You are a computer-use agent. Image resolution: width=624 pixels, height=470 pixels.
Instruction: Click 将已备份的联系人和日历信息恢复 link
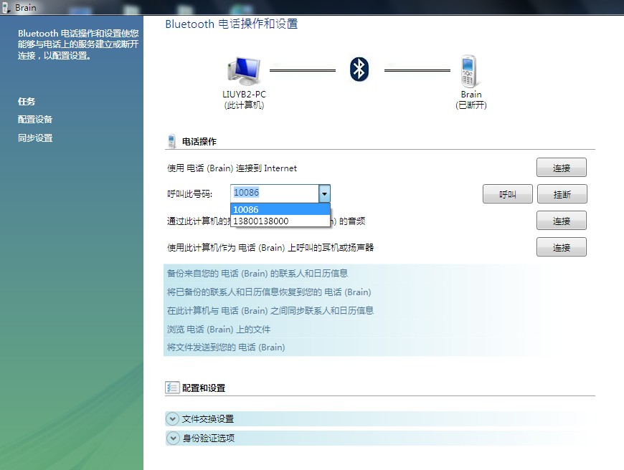(269, 292)
